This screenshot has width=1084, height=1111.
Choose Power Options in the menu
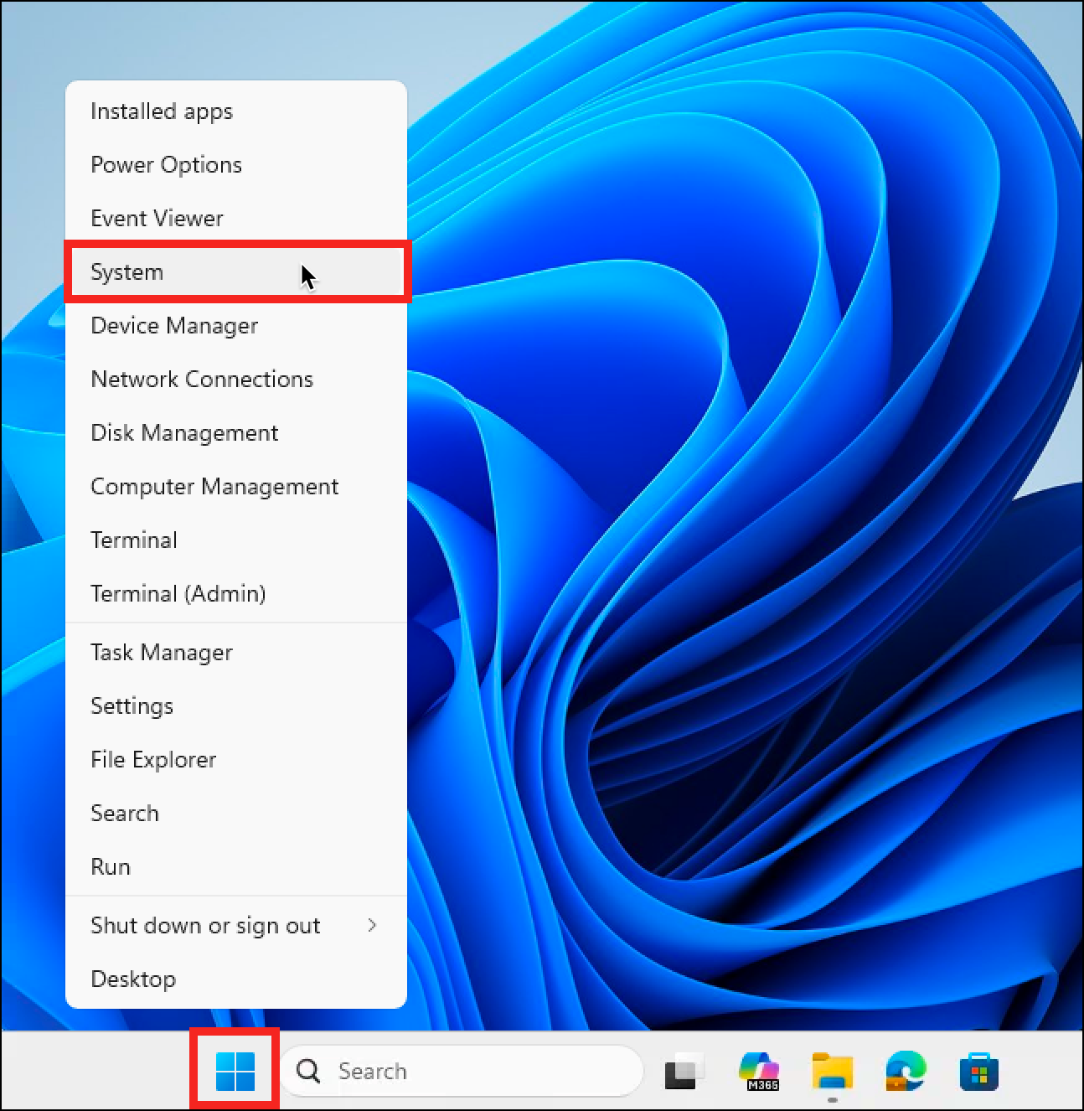click(166, 165)
